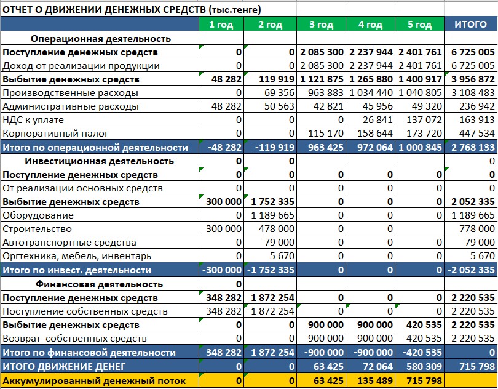Click the "Возврат собственных средств" row label

coord(74,339)
